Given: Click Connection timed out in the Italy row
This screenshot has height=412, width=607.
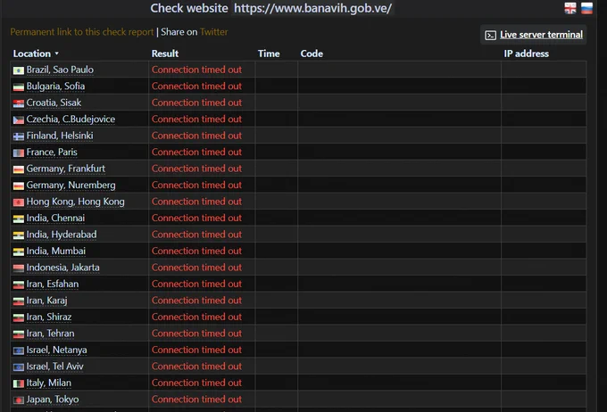Looking at the screenshot, I should pos(196,383).
